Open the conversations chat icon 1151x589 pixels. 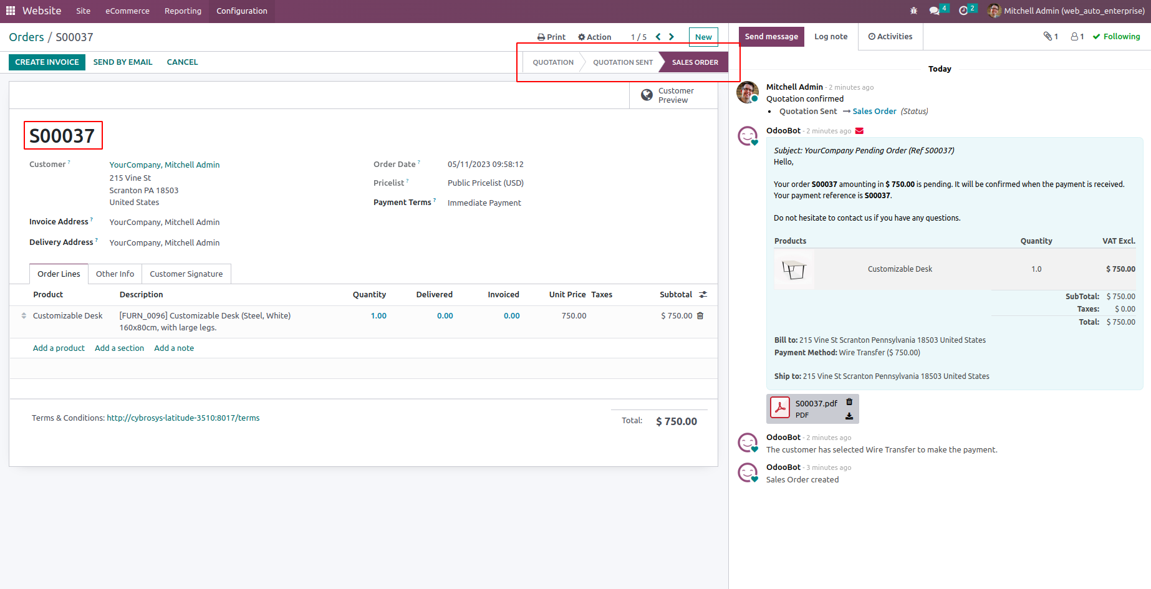(935, 11)
